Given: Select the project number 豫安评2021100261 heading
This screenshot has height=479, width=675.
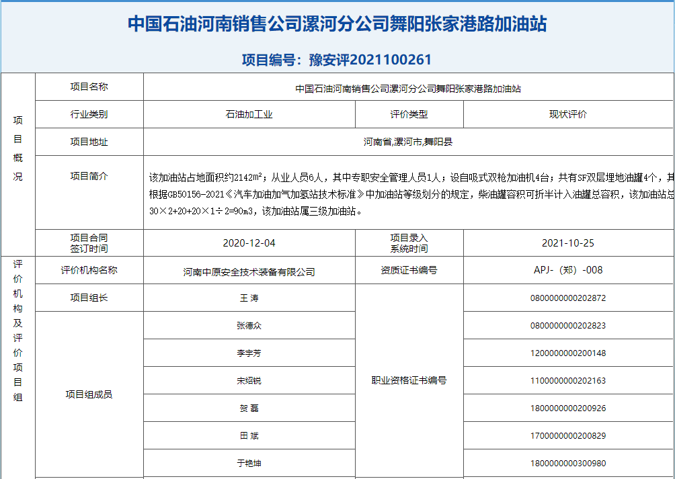Looking at the screenshot, I should 337,60.
